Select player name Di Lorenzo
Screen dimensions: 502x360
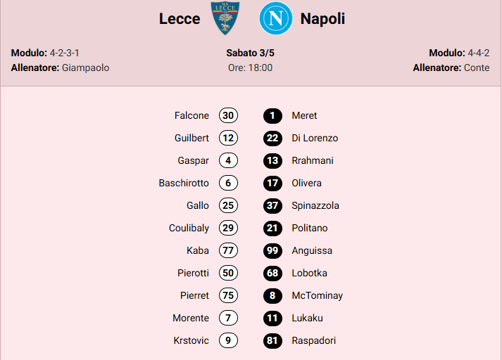tap(315, 138)
